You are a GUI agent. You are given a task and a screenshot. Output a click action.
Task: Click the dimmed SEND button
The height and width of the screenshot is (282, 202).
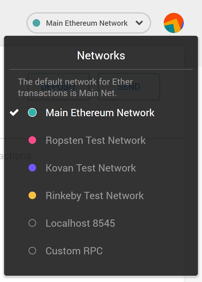tap(129, 87)
